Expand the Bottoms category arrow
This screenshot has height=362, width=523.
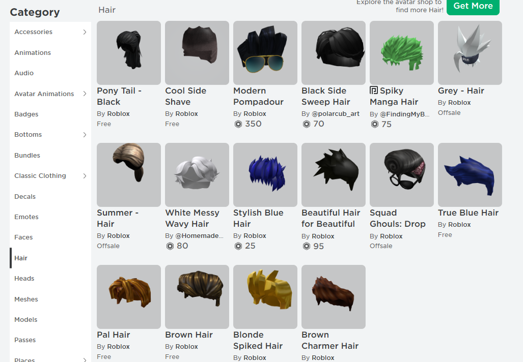point(85,135)
